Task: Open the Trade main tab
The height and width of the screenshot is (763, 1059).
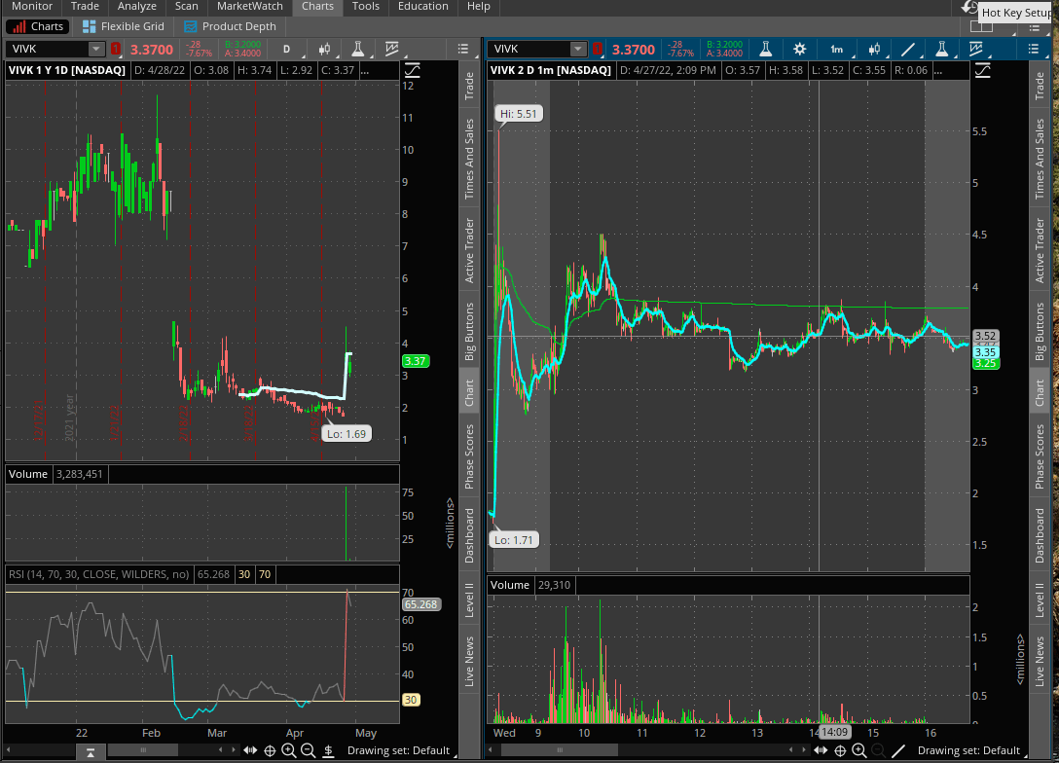Action: pyautogui.click(x=85, y=6)
